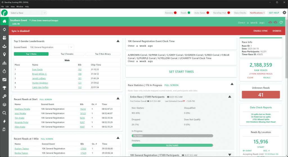This screenshot has height=157, width=288.
Task: Click the cloud download icon in green header
Action: (270, 22)
